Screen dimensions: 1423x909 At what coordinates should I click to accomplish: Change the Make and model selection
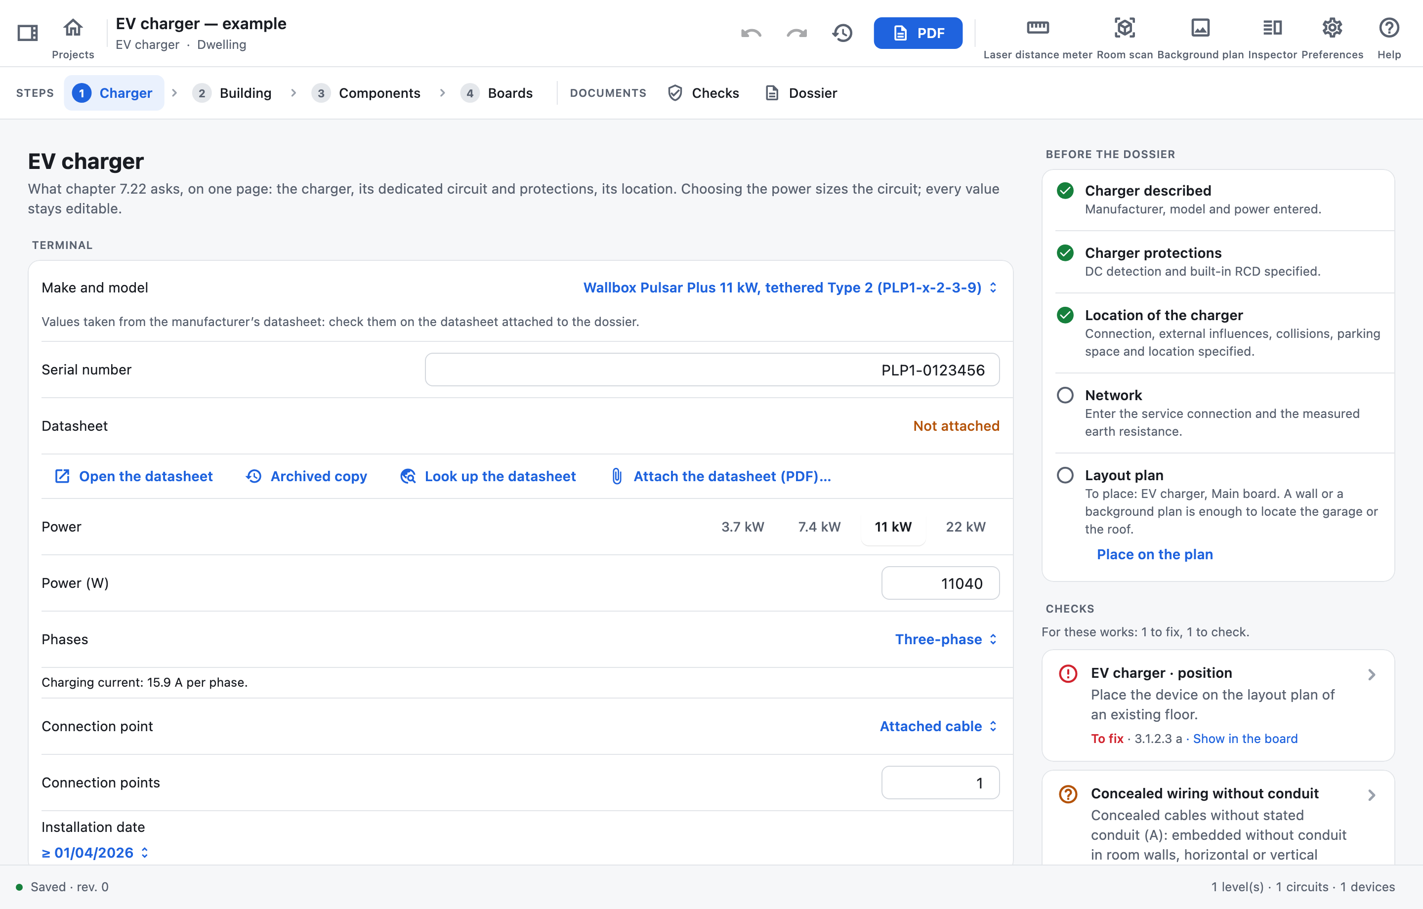pyautogui.click(x=791, y=287)
